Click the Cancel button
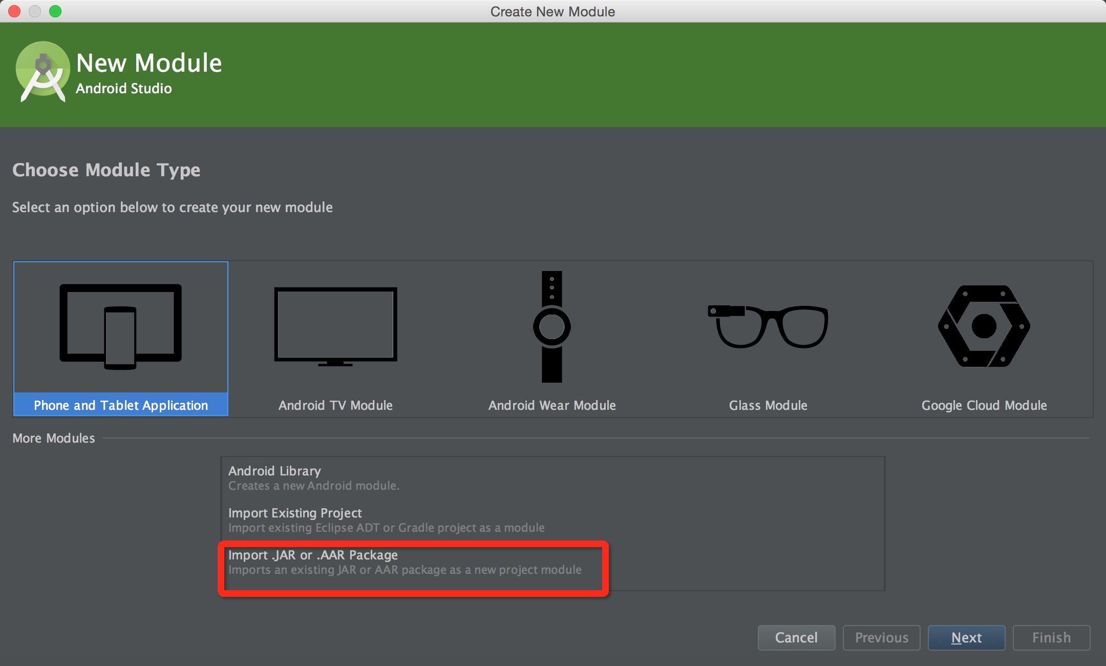This screenshot has width=1106, height=666. coord(796,637)
